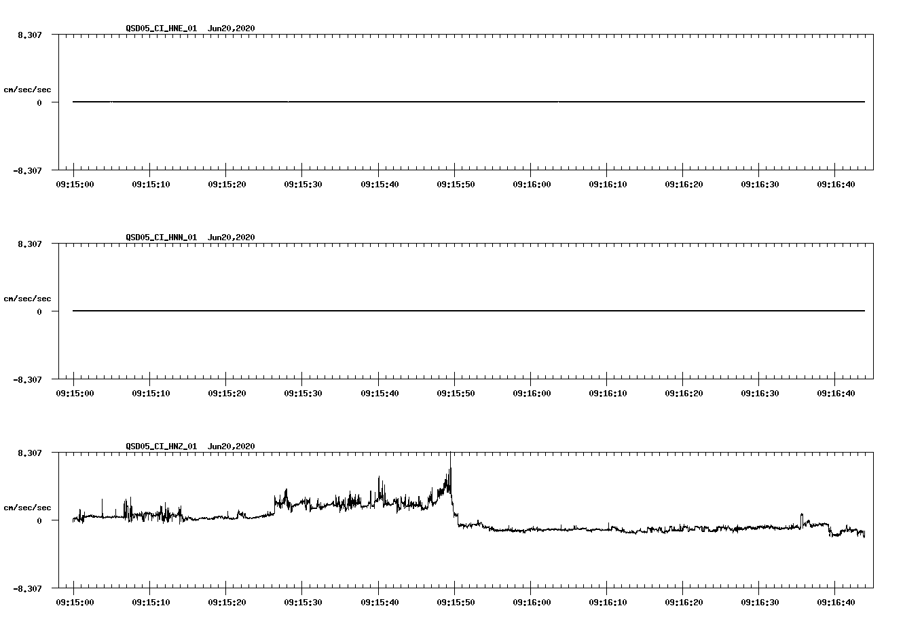The width and height of the screenshot is (922, 627).
Task: Click the 09:16:30 time label under HNZ plot
Action: click(758, 602)
